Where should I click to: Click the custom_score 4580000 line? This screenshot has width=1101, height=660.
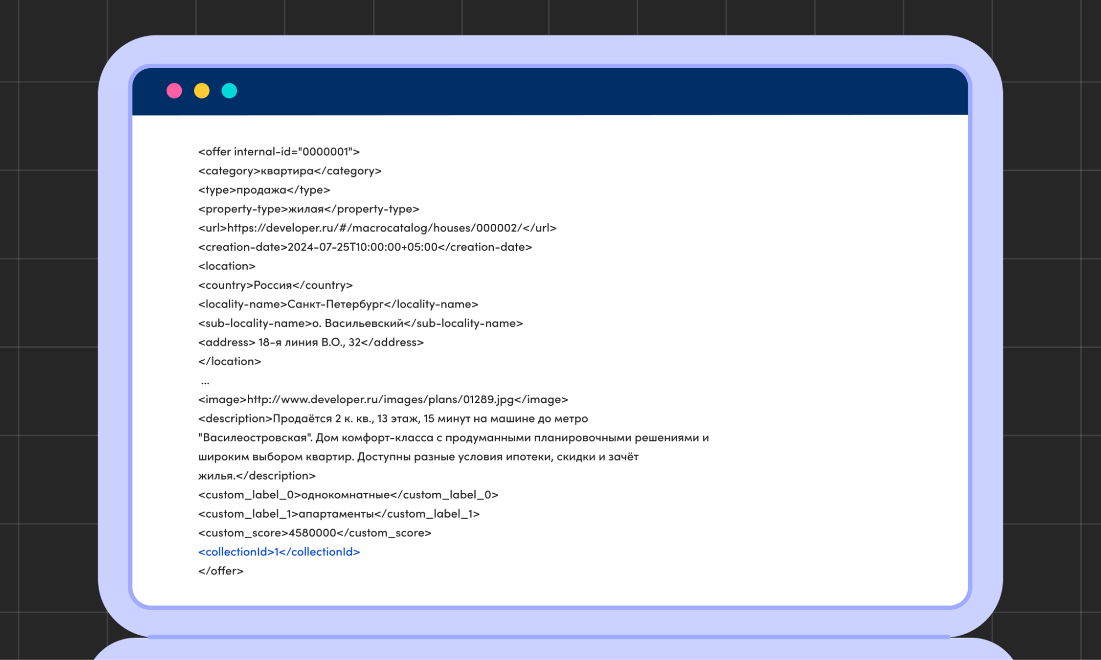click(x=314, y=532)
